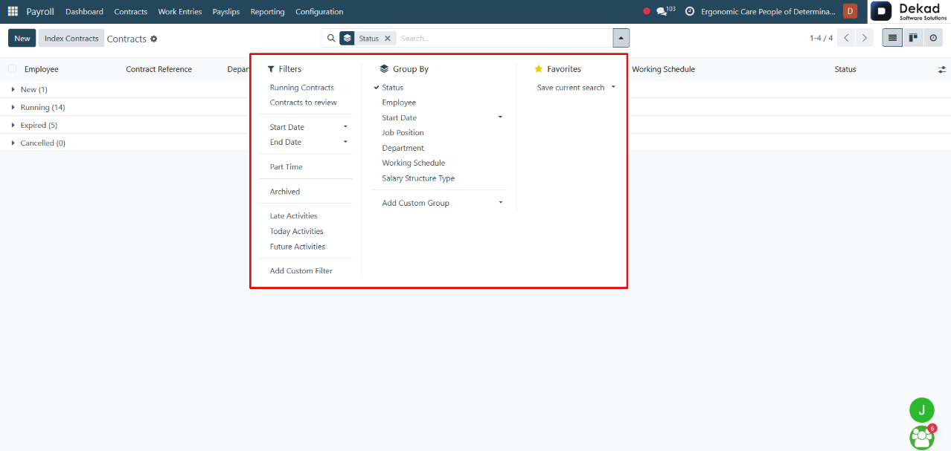This screenshot has height=451, width=951.
Task: Click the New button
Action: 22,38
